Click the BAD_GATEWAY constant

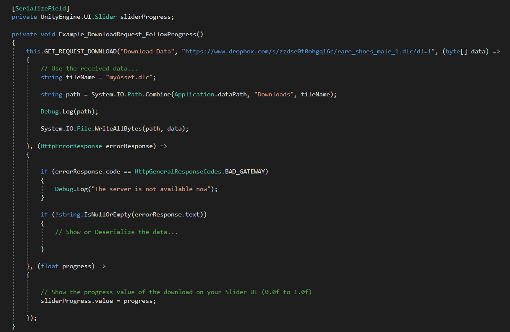click(x=245, y=171)
